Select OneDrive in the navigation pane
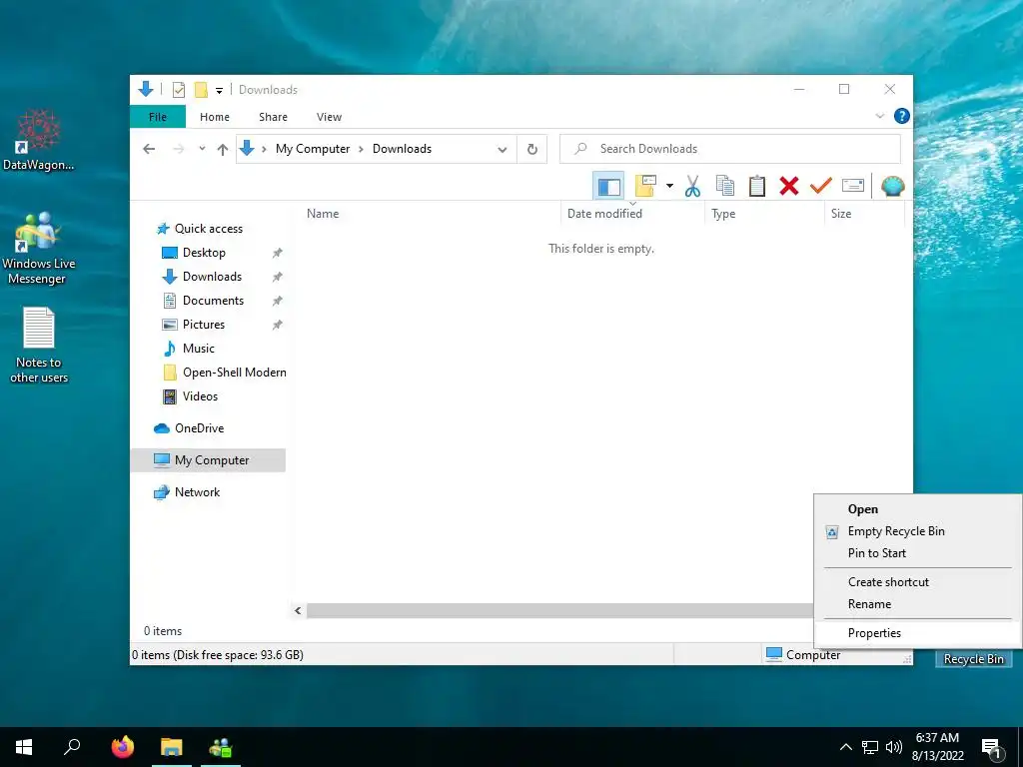Viewport: 1023px width, 767px height. pyautogui.click(x=199, y=428)
